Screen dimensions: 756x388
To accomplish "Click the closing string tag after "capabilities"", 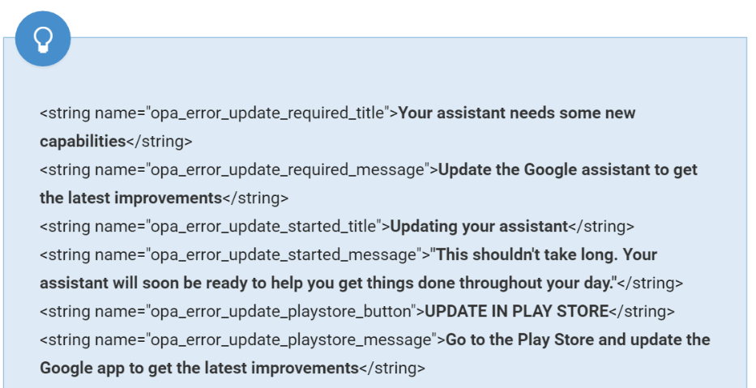I will tap(160, 141).
